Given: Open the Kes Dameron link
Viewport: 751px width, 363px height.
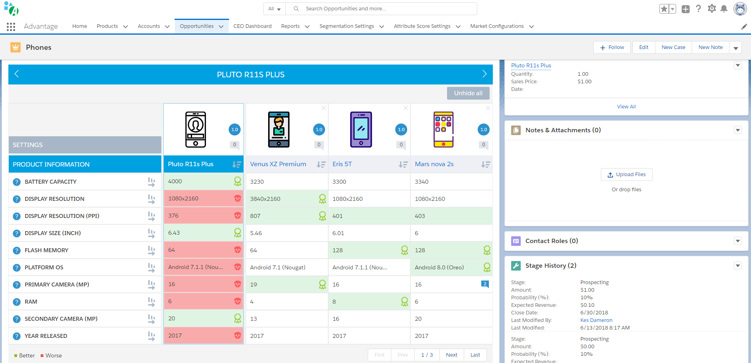Looking at the screenshot, I should tap(596, 320).
